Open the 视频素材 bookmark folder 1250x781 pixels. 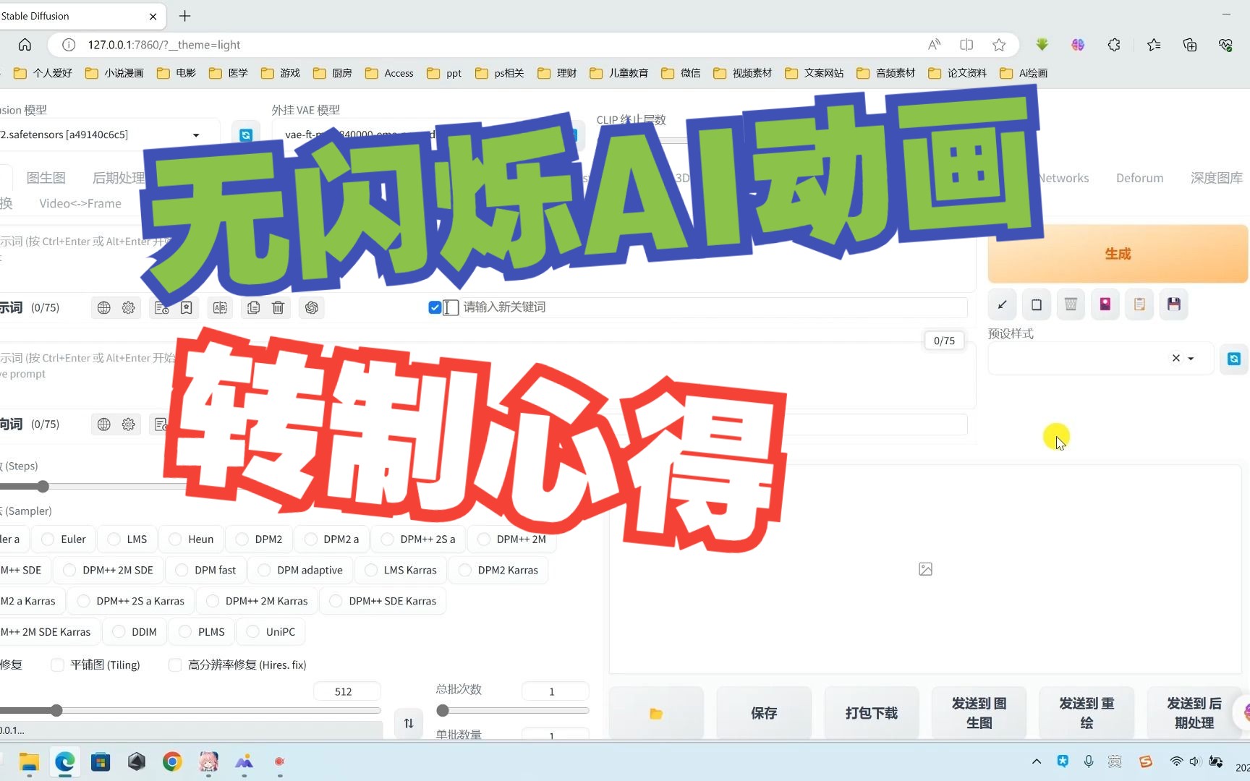pos(742,73)
